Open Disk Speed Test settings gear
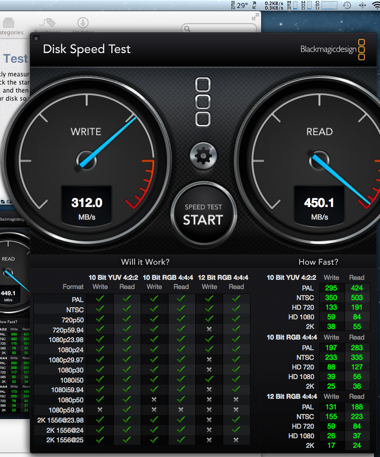The height and width of the screenshot is (457, 380). pyautogui.click(x=203, y=156)
